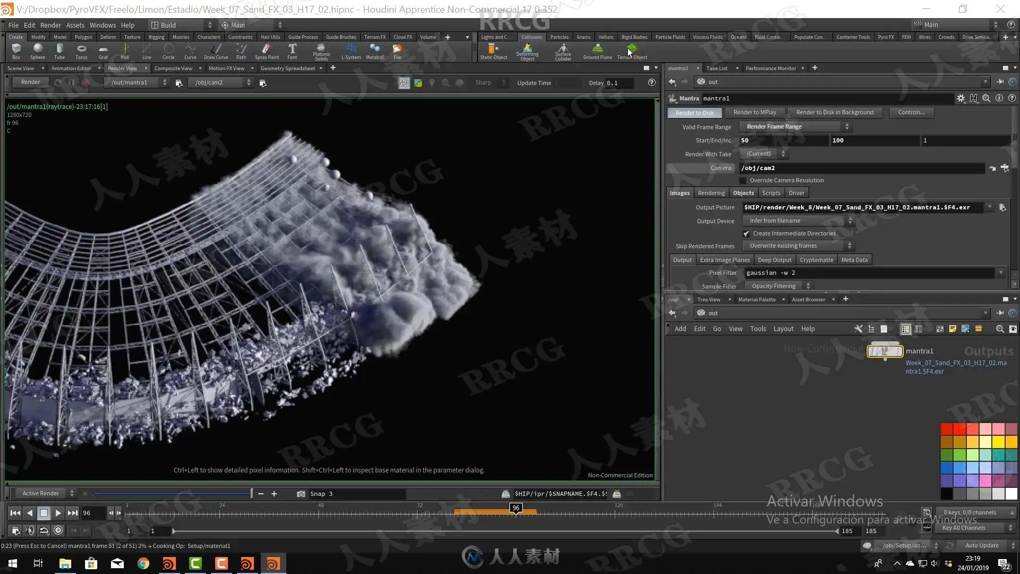Uncheck Create Intermediate Directories
Viewport: 1020px width, 574px height.
[x=746, y=234]
